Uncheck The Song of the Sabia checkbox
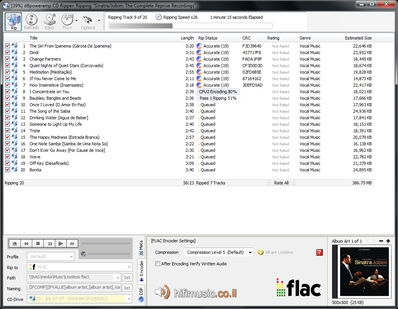The width and height of the screenshot is (398, 309). coord(7,111)
